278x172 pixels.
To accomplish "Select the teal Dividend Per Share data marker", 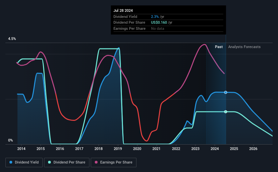I will 226,112.
